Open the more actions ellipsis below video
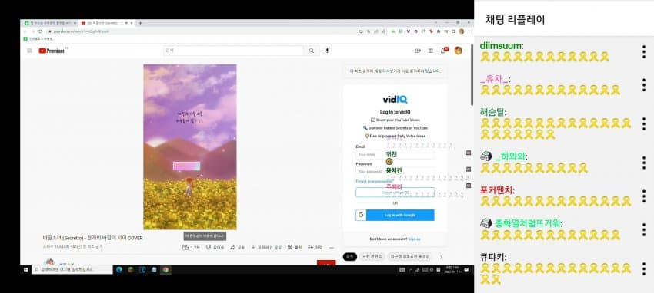The height and width of the screenshot is (293, 654). pos(332,247)
